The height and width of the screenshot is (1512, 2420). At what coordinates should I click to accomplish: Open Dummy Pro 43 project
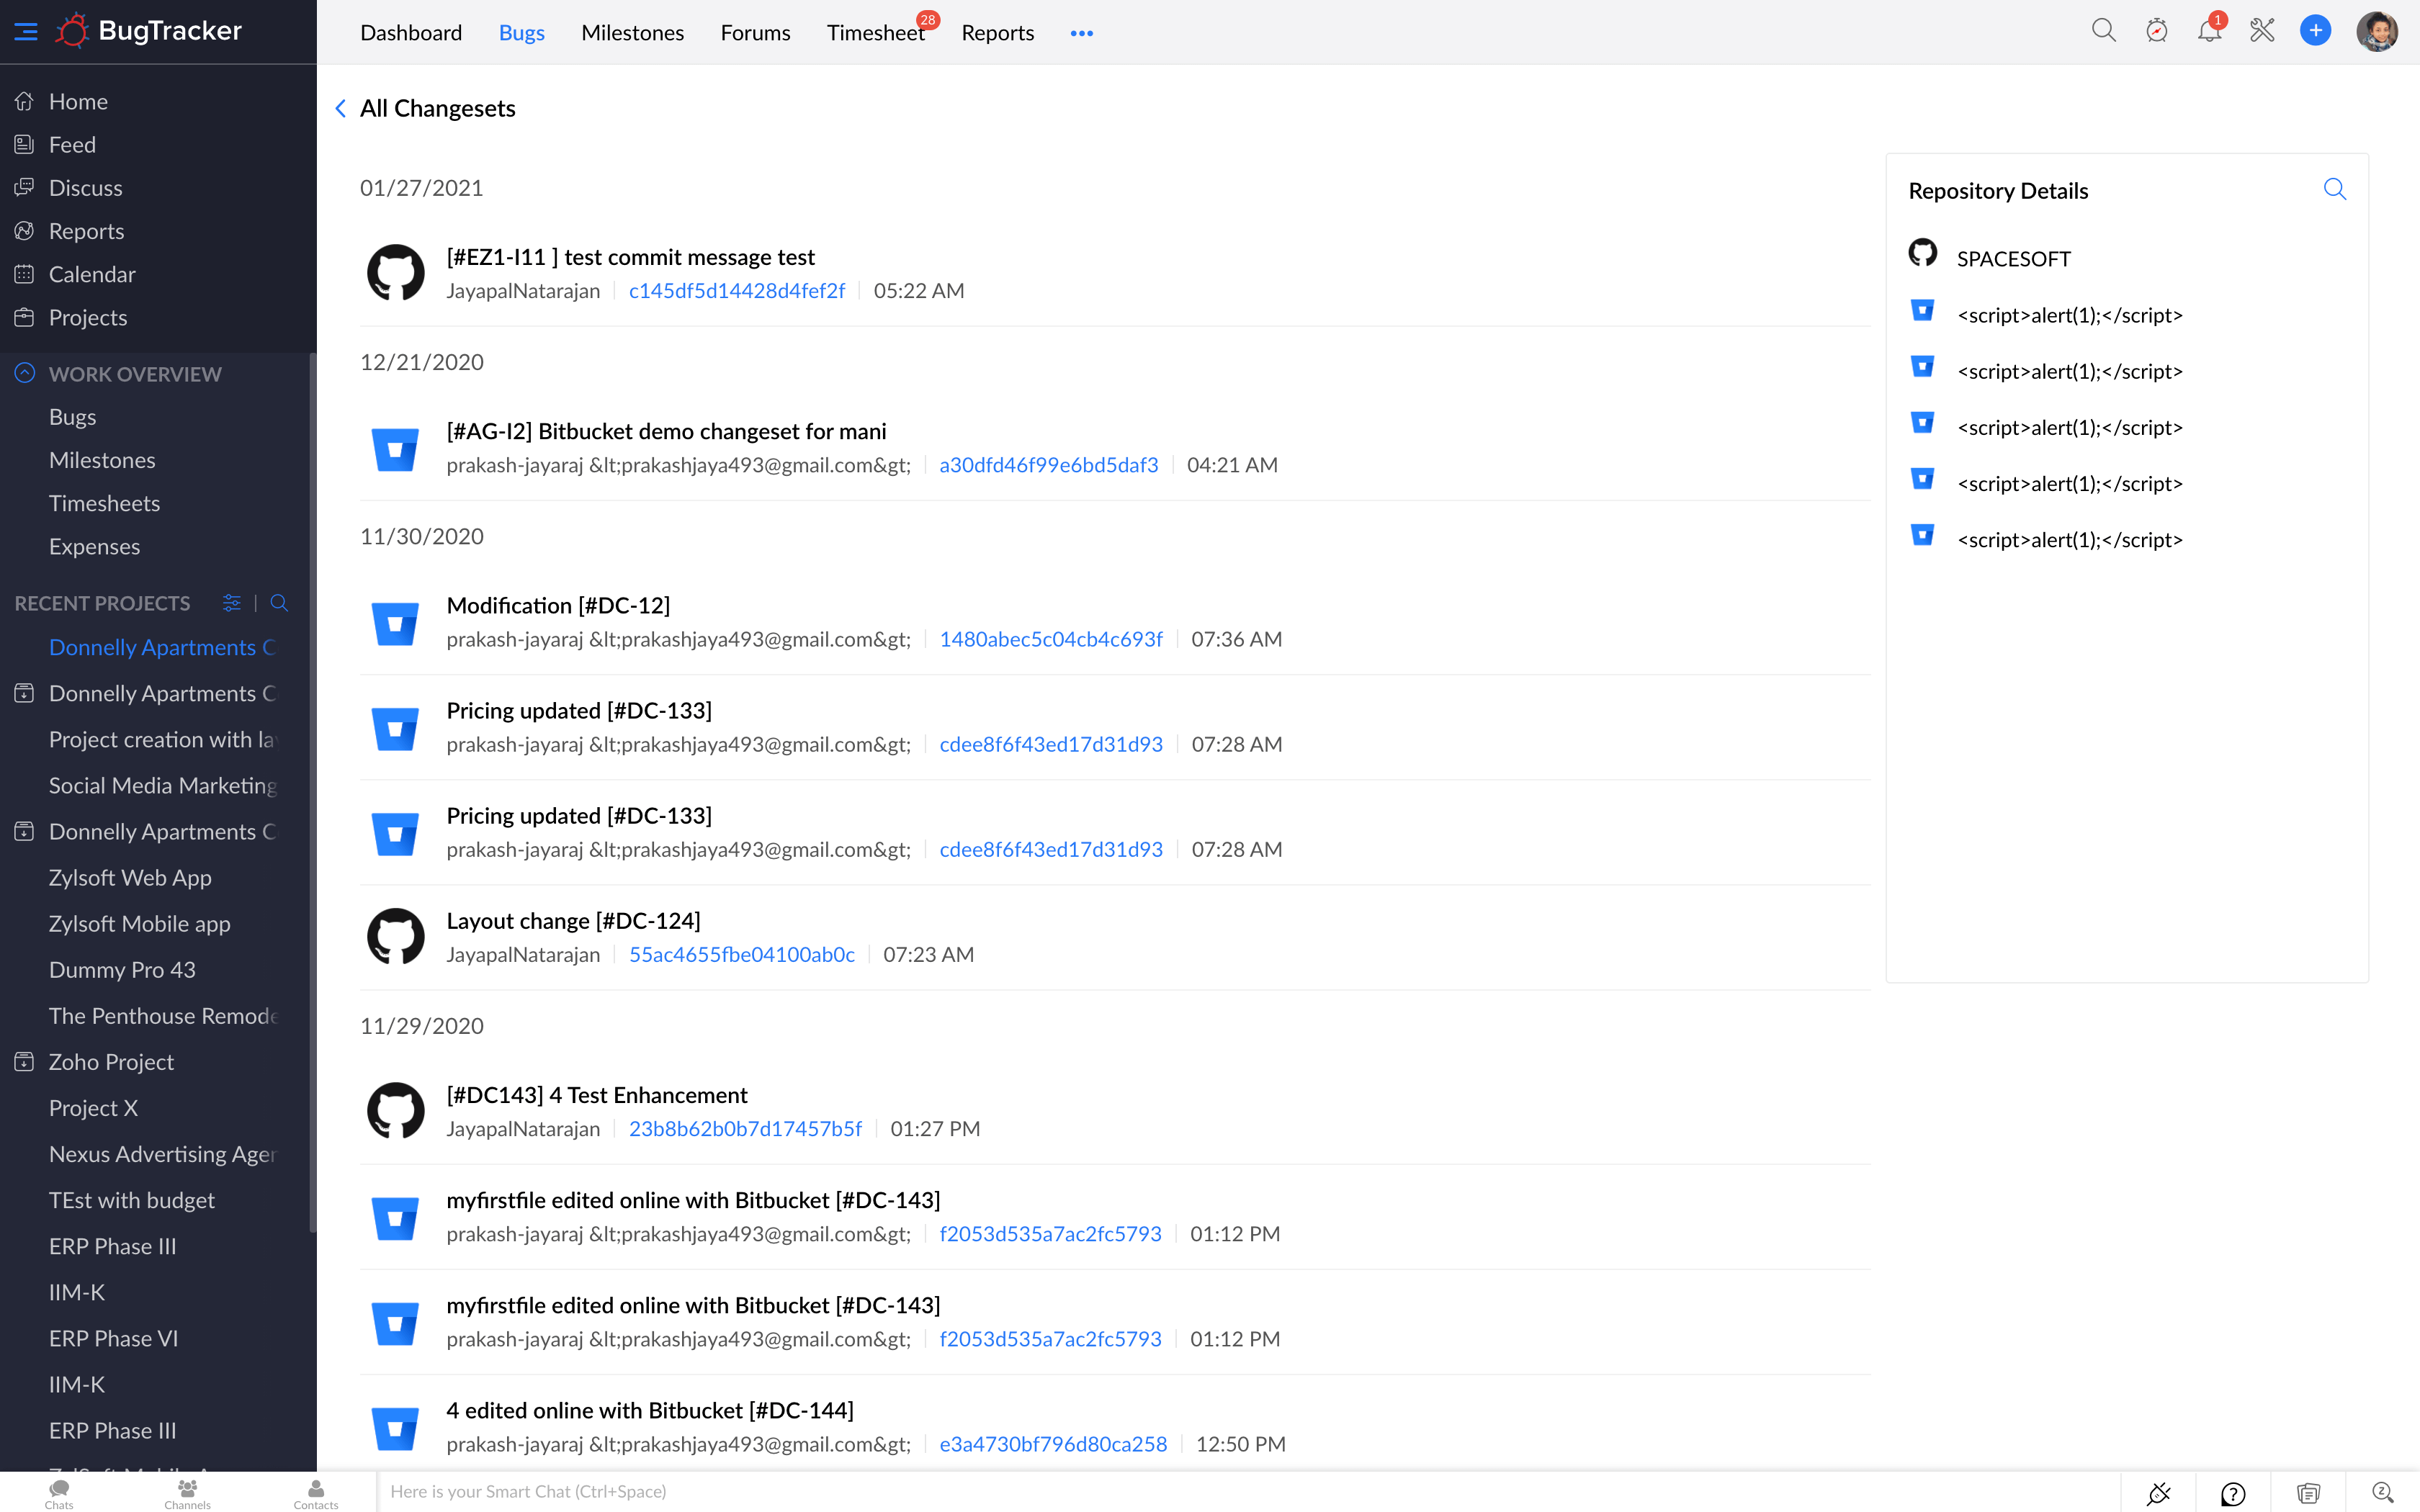tap(122, 970)
